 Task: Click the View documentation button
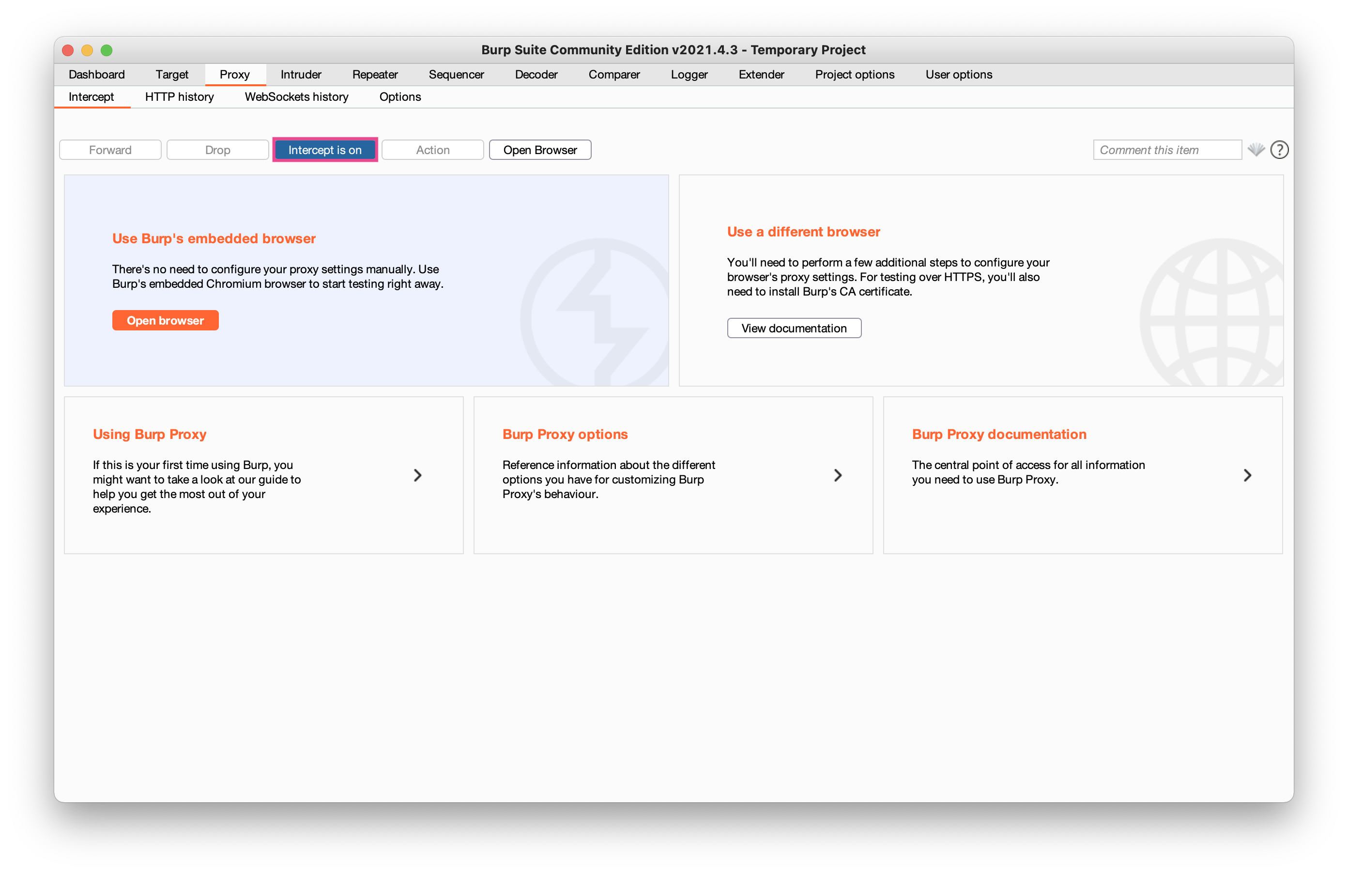point(794,328)
